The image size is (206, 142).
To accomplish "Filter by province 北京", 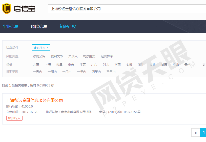I will (x=36, y=65).
